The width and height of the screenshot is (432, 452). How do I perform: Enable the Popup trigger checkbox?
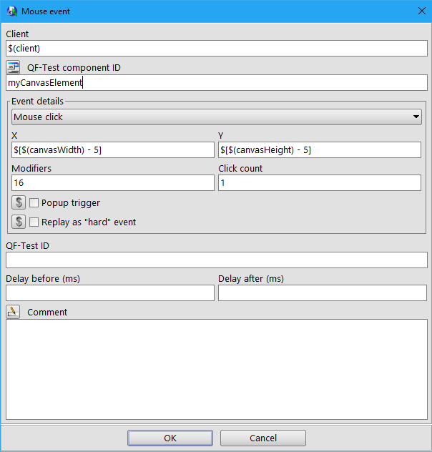[34, 202]
